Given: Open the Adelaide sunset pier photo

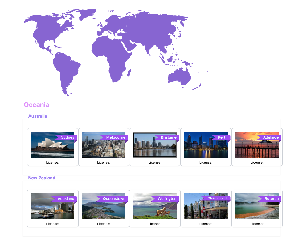Looking at the screenshot, I should coord(257,145).
